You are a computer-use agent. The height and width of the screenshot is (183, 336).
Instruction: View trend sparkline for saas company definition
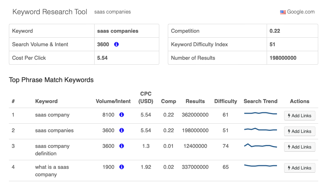[260, 146]
